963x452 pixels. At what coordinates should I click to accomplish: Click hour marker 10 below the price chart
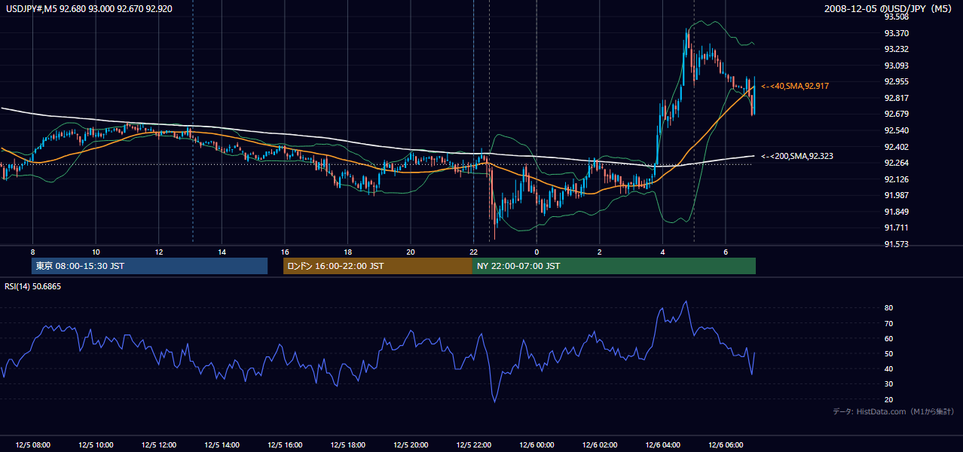tap(96, 252)
